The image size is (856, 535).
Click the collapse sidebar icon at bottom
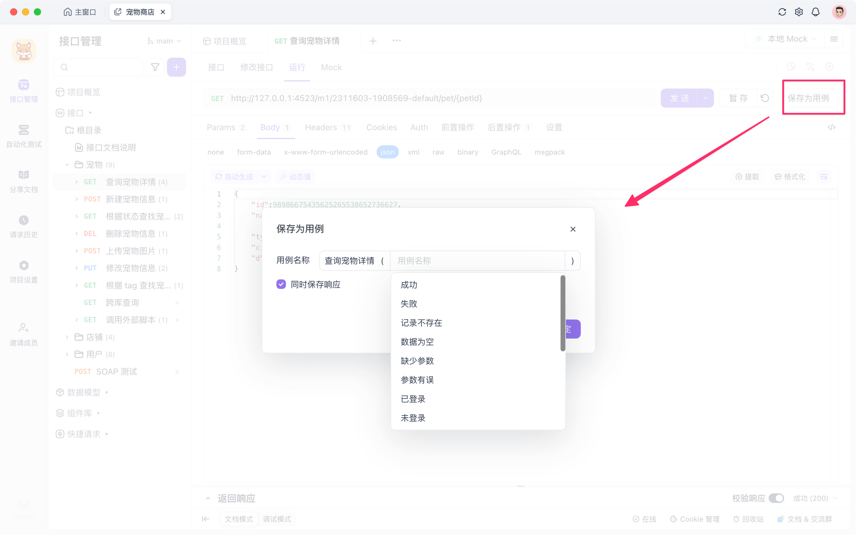205,519
